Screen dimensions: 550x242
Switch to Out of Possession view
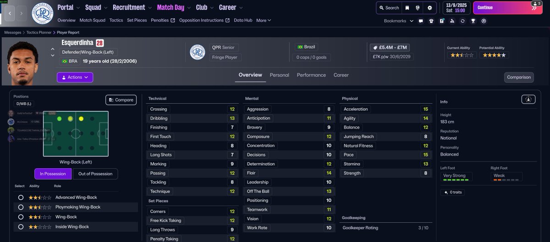[x=95, y=174]
